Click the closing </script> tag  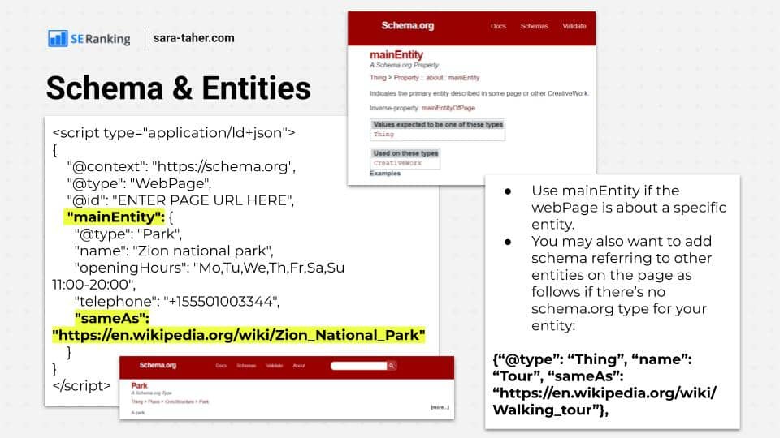pyautogui.click(x=81, y=386)
